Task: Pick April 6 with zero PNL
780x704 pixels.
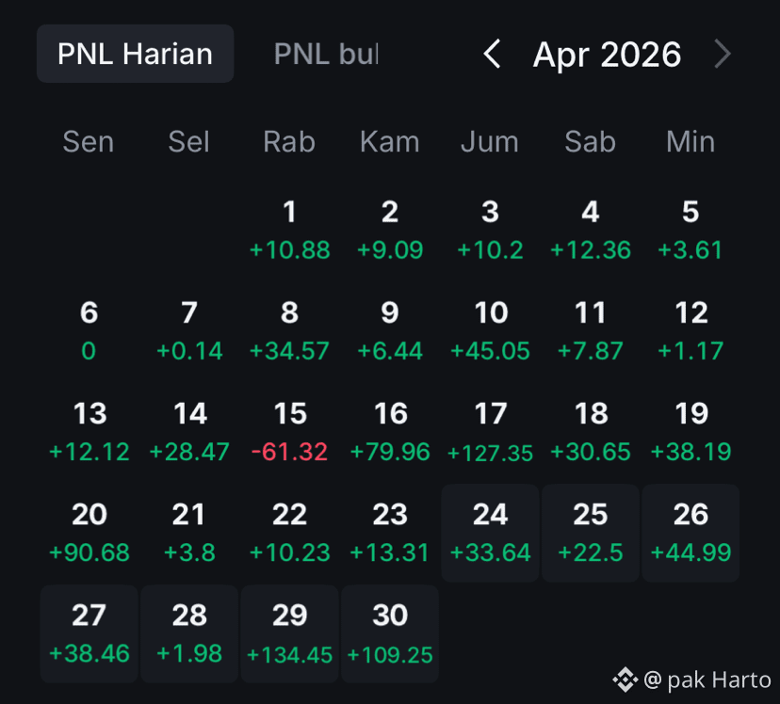Action: click(89, 331)
